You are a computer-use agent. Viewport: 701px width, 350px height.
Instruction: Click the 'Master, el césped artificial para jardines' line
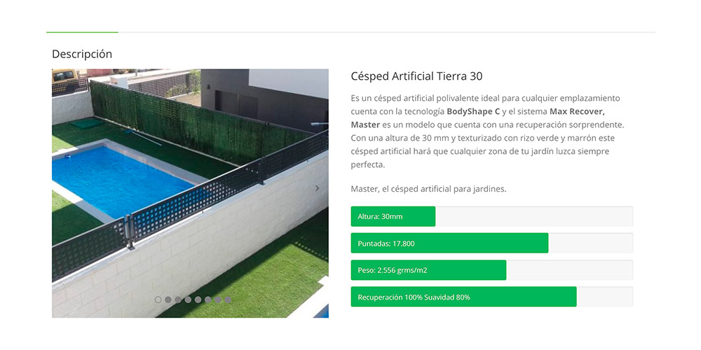tap(428, 189)
